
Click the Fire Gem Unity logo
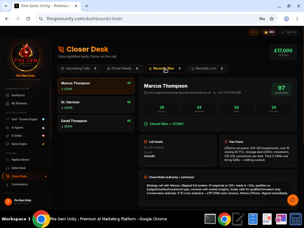tap(25, 57)
